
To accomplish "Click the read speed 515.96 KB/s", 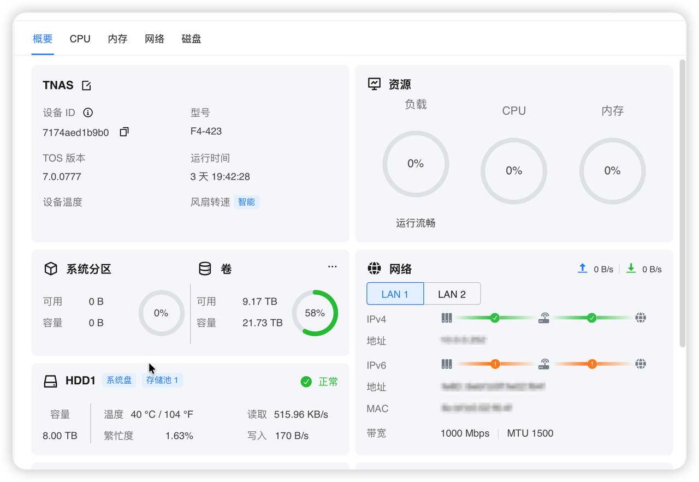I will 301,414.
